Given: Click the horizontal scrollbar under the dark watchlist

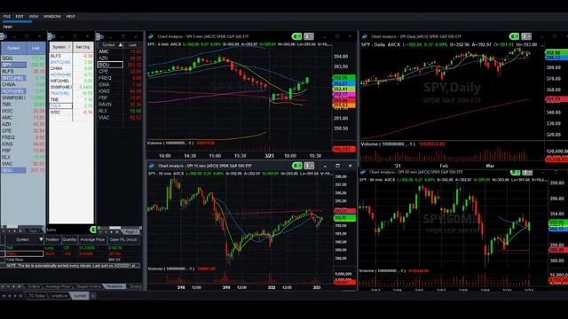Looking at the screenshot, I should point(115,228).
